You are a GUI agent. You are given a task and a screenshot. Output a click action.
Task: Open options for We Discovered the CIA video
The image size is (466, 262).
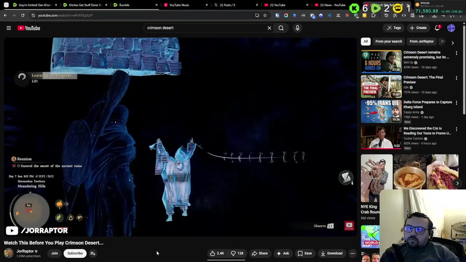coord(456,129)
